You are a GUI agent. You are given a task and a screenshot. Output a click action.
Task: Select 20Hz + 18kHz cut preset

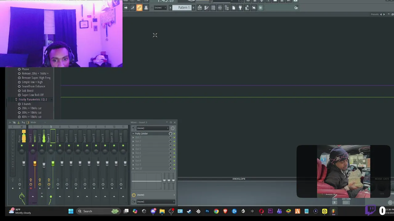(31, 108)
